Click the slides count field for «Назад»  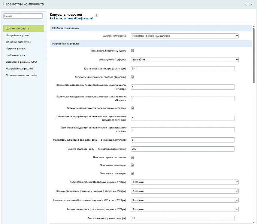[x=183, y=87]
